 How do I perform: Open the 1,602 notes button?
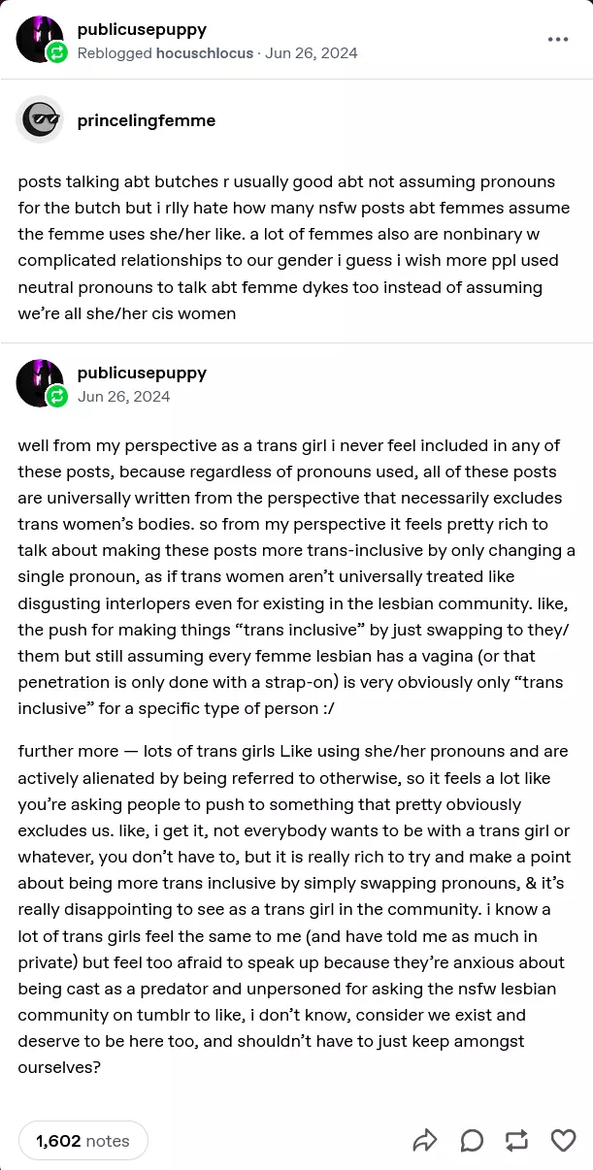click(82, 1141)
